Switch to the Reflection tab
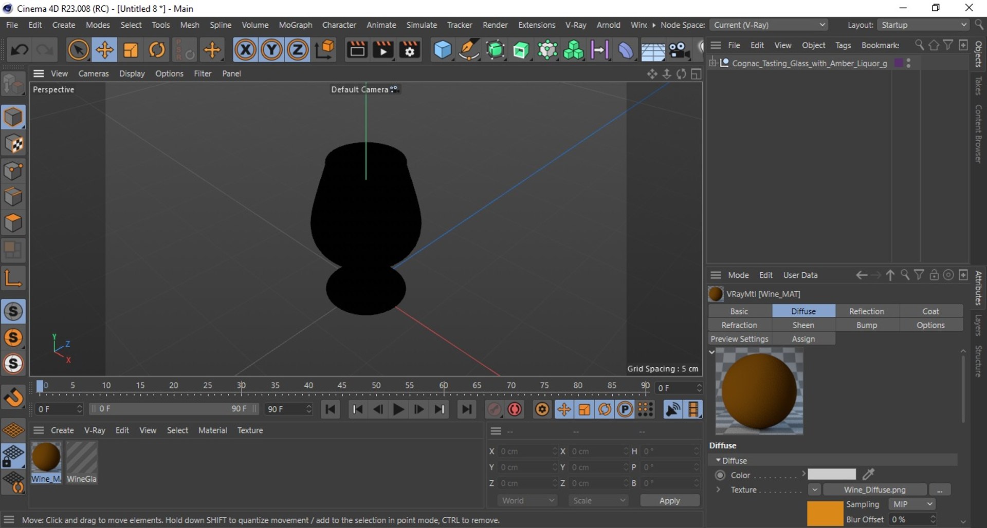The image size is (987, 528). click(867, 311)
